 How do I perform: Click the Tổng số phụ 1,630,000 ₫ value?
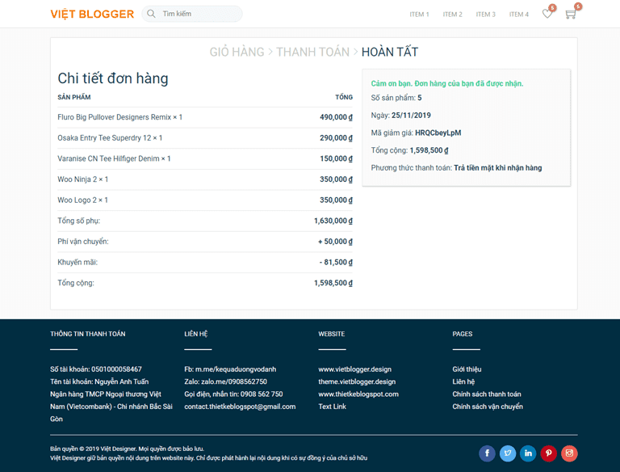[x=333, y=221]
